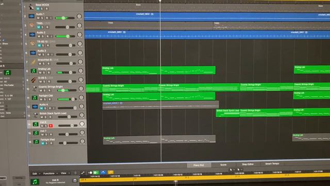Open the command-click tool menu in the piano roll

[x=239, y=169]
